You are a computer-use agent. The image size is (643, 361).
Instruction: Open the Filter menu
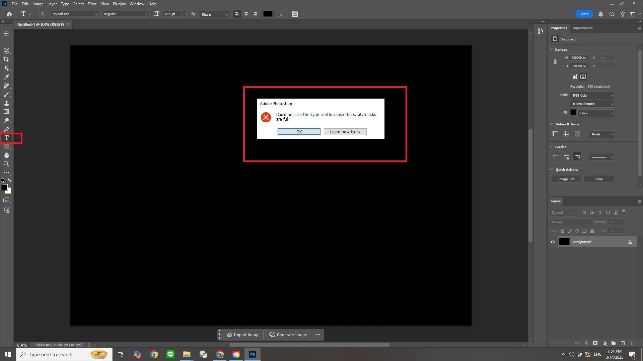(92, 4)
